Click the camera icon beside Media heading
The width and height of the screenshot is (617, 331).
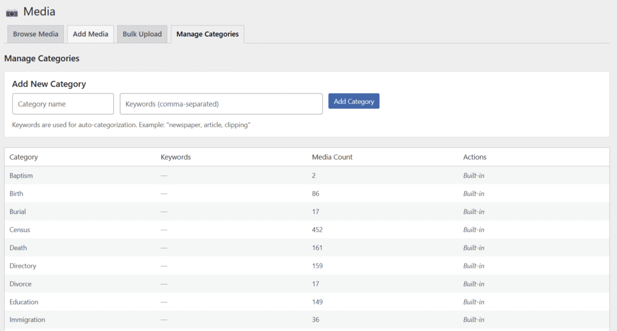point(11,12)
